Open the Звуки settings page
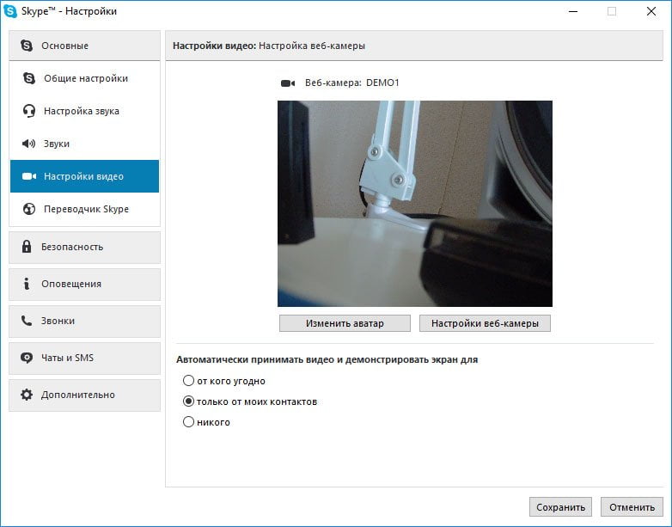Image resolution: width=672 pixels, height=527 pixels. click(84, 144)
